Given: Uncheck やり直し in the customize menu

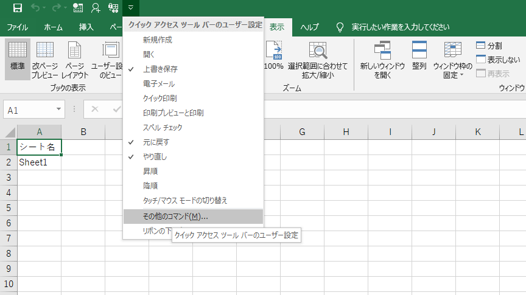Looking at the screenshot, I should point(193,156).
